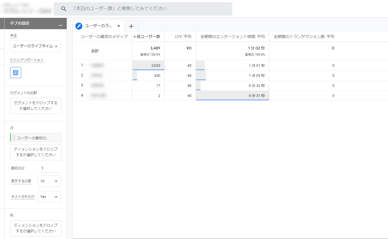
Task: Click the ビジュアリゼーション label
Action: pos(27,60)
